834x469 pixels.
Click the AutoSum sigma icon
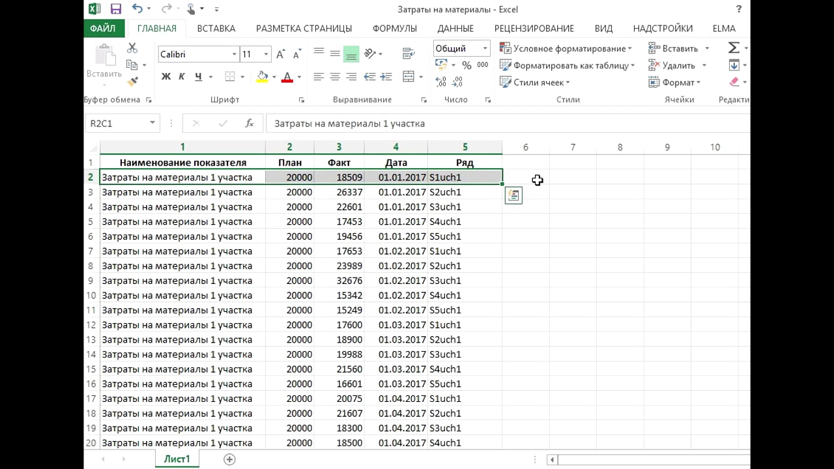click(734, 48)
